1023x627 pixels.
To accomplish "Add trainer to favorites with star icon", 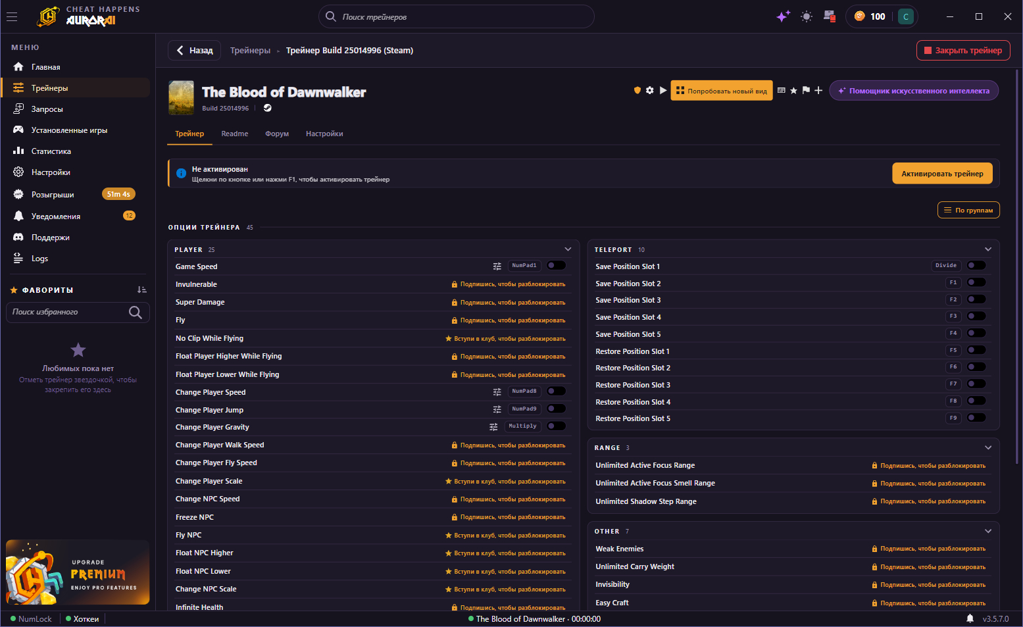I will click(793, 91).
